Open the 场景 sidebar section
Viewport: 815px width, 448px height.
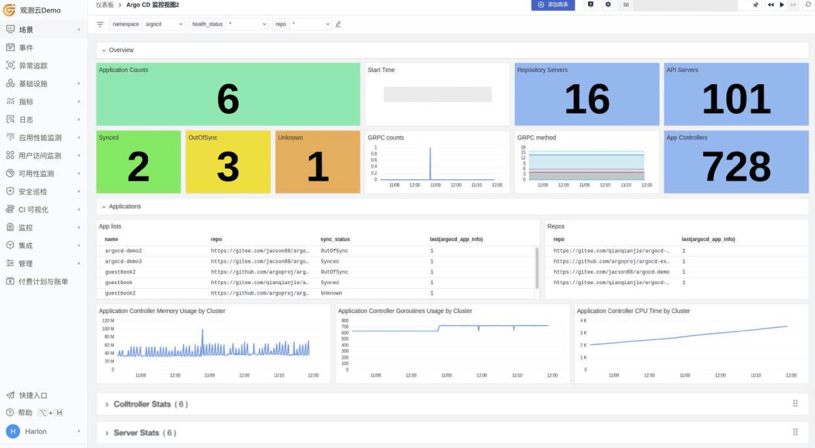pos(44,30)
